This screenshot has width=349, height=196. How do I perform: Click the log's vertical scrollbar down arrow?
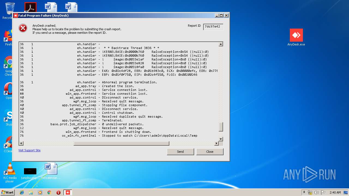(x=221, y=139)
